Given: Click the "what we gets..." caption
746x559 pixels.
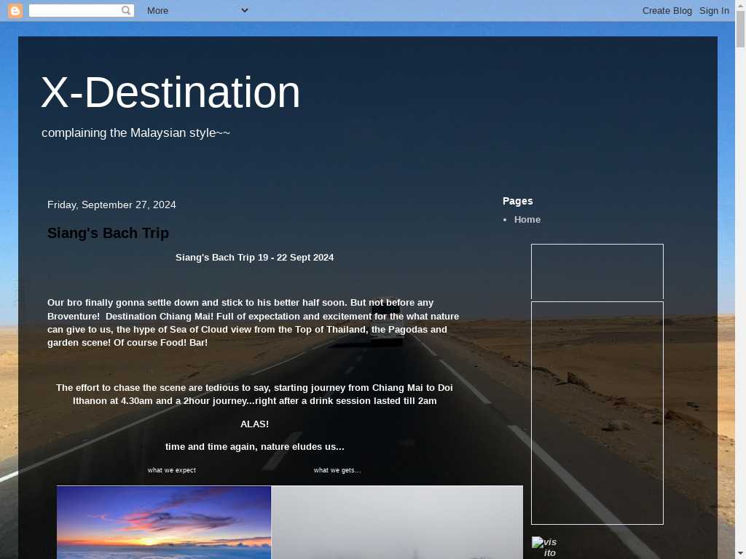Looking at the screenshot, I should click(x=337, y=470).
